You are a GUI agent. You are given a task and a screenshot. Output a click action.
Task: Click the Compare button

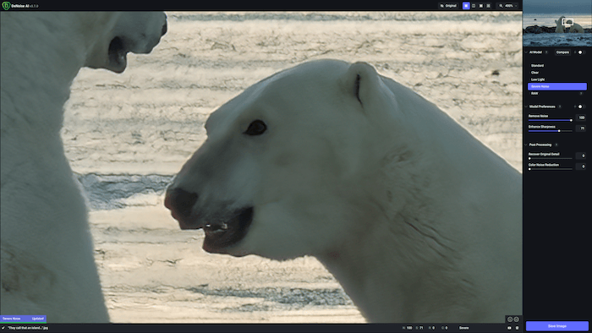click(562, 52)
